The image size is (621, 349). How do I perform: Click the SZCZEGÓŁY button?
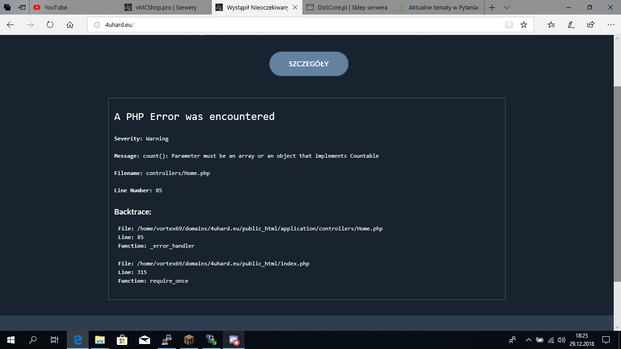pyautogui.click(x=309, y=64)
